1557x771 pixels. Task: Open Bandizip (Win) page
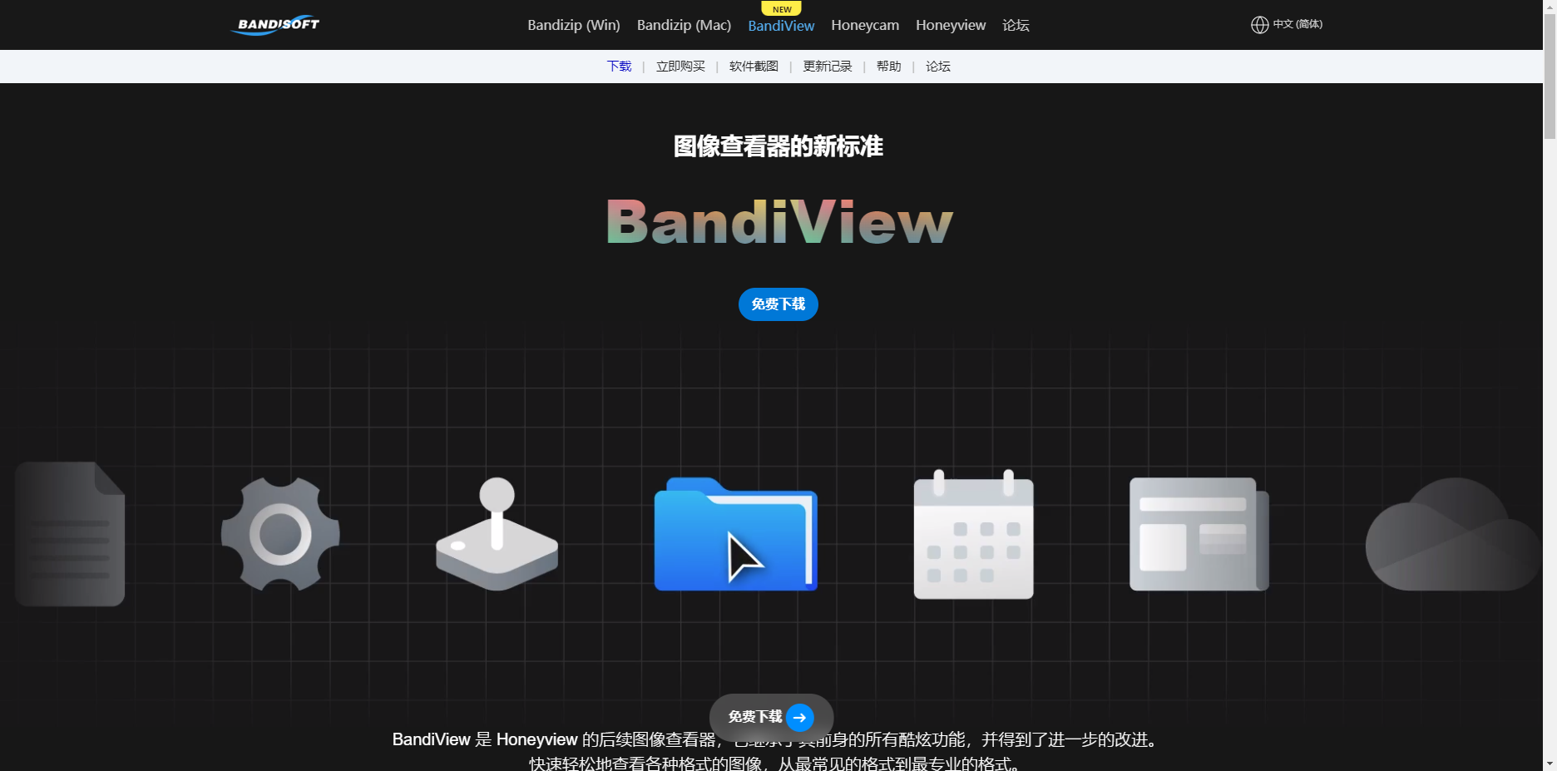(x=574, y=25)
